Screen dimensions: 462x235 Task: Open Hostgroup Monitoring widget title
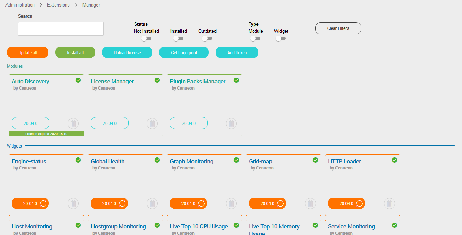(118, 226)
